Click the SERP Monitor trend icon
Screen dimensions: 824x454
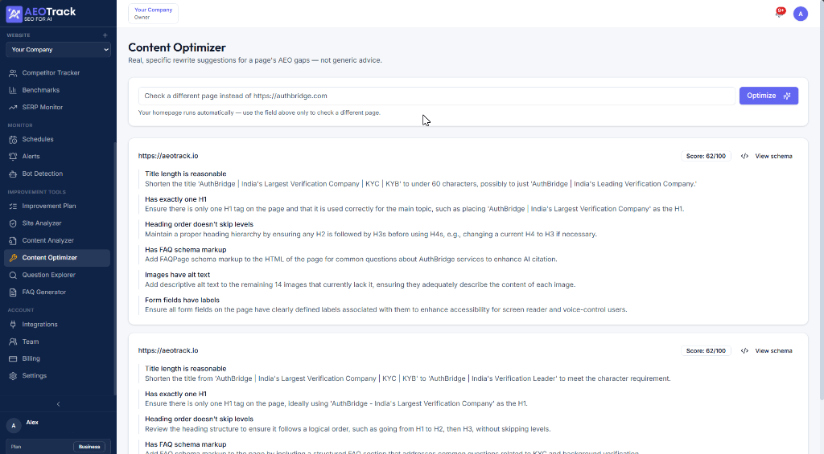[13, 107]
